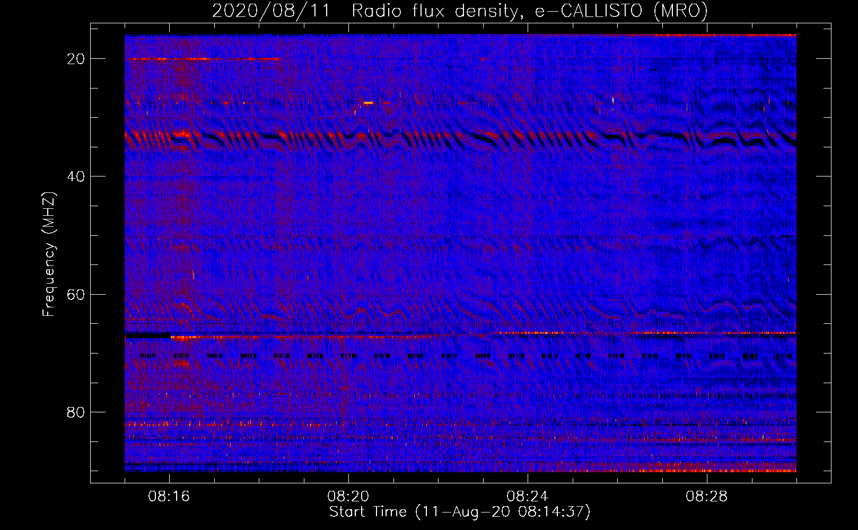Click the '40' frequency tick label
Image resolution: width=858 pixels, height=530 pixels.
pyautogui.click(x=76, y=176)
